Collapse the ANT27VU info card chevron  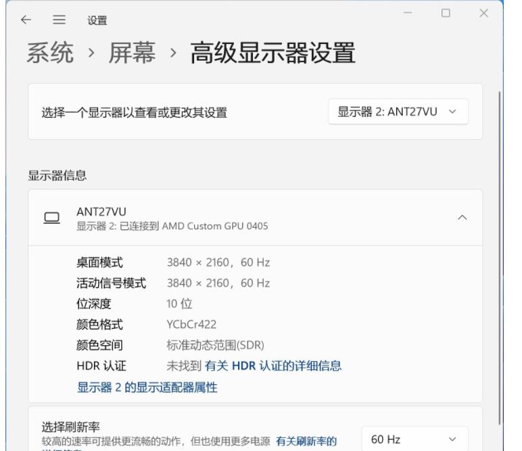point(462,218)
